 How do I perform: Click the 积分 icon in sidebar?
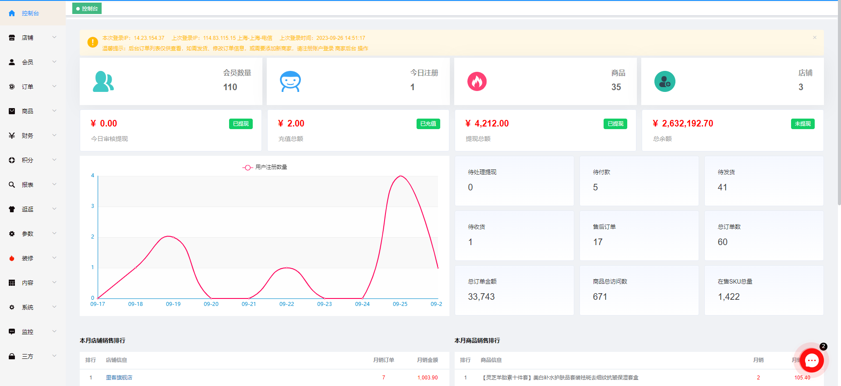(x=12, y=160)
